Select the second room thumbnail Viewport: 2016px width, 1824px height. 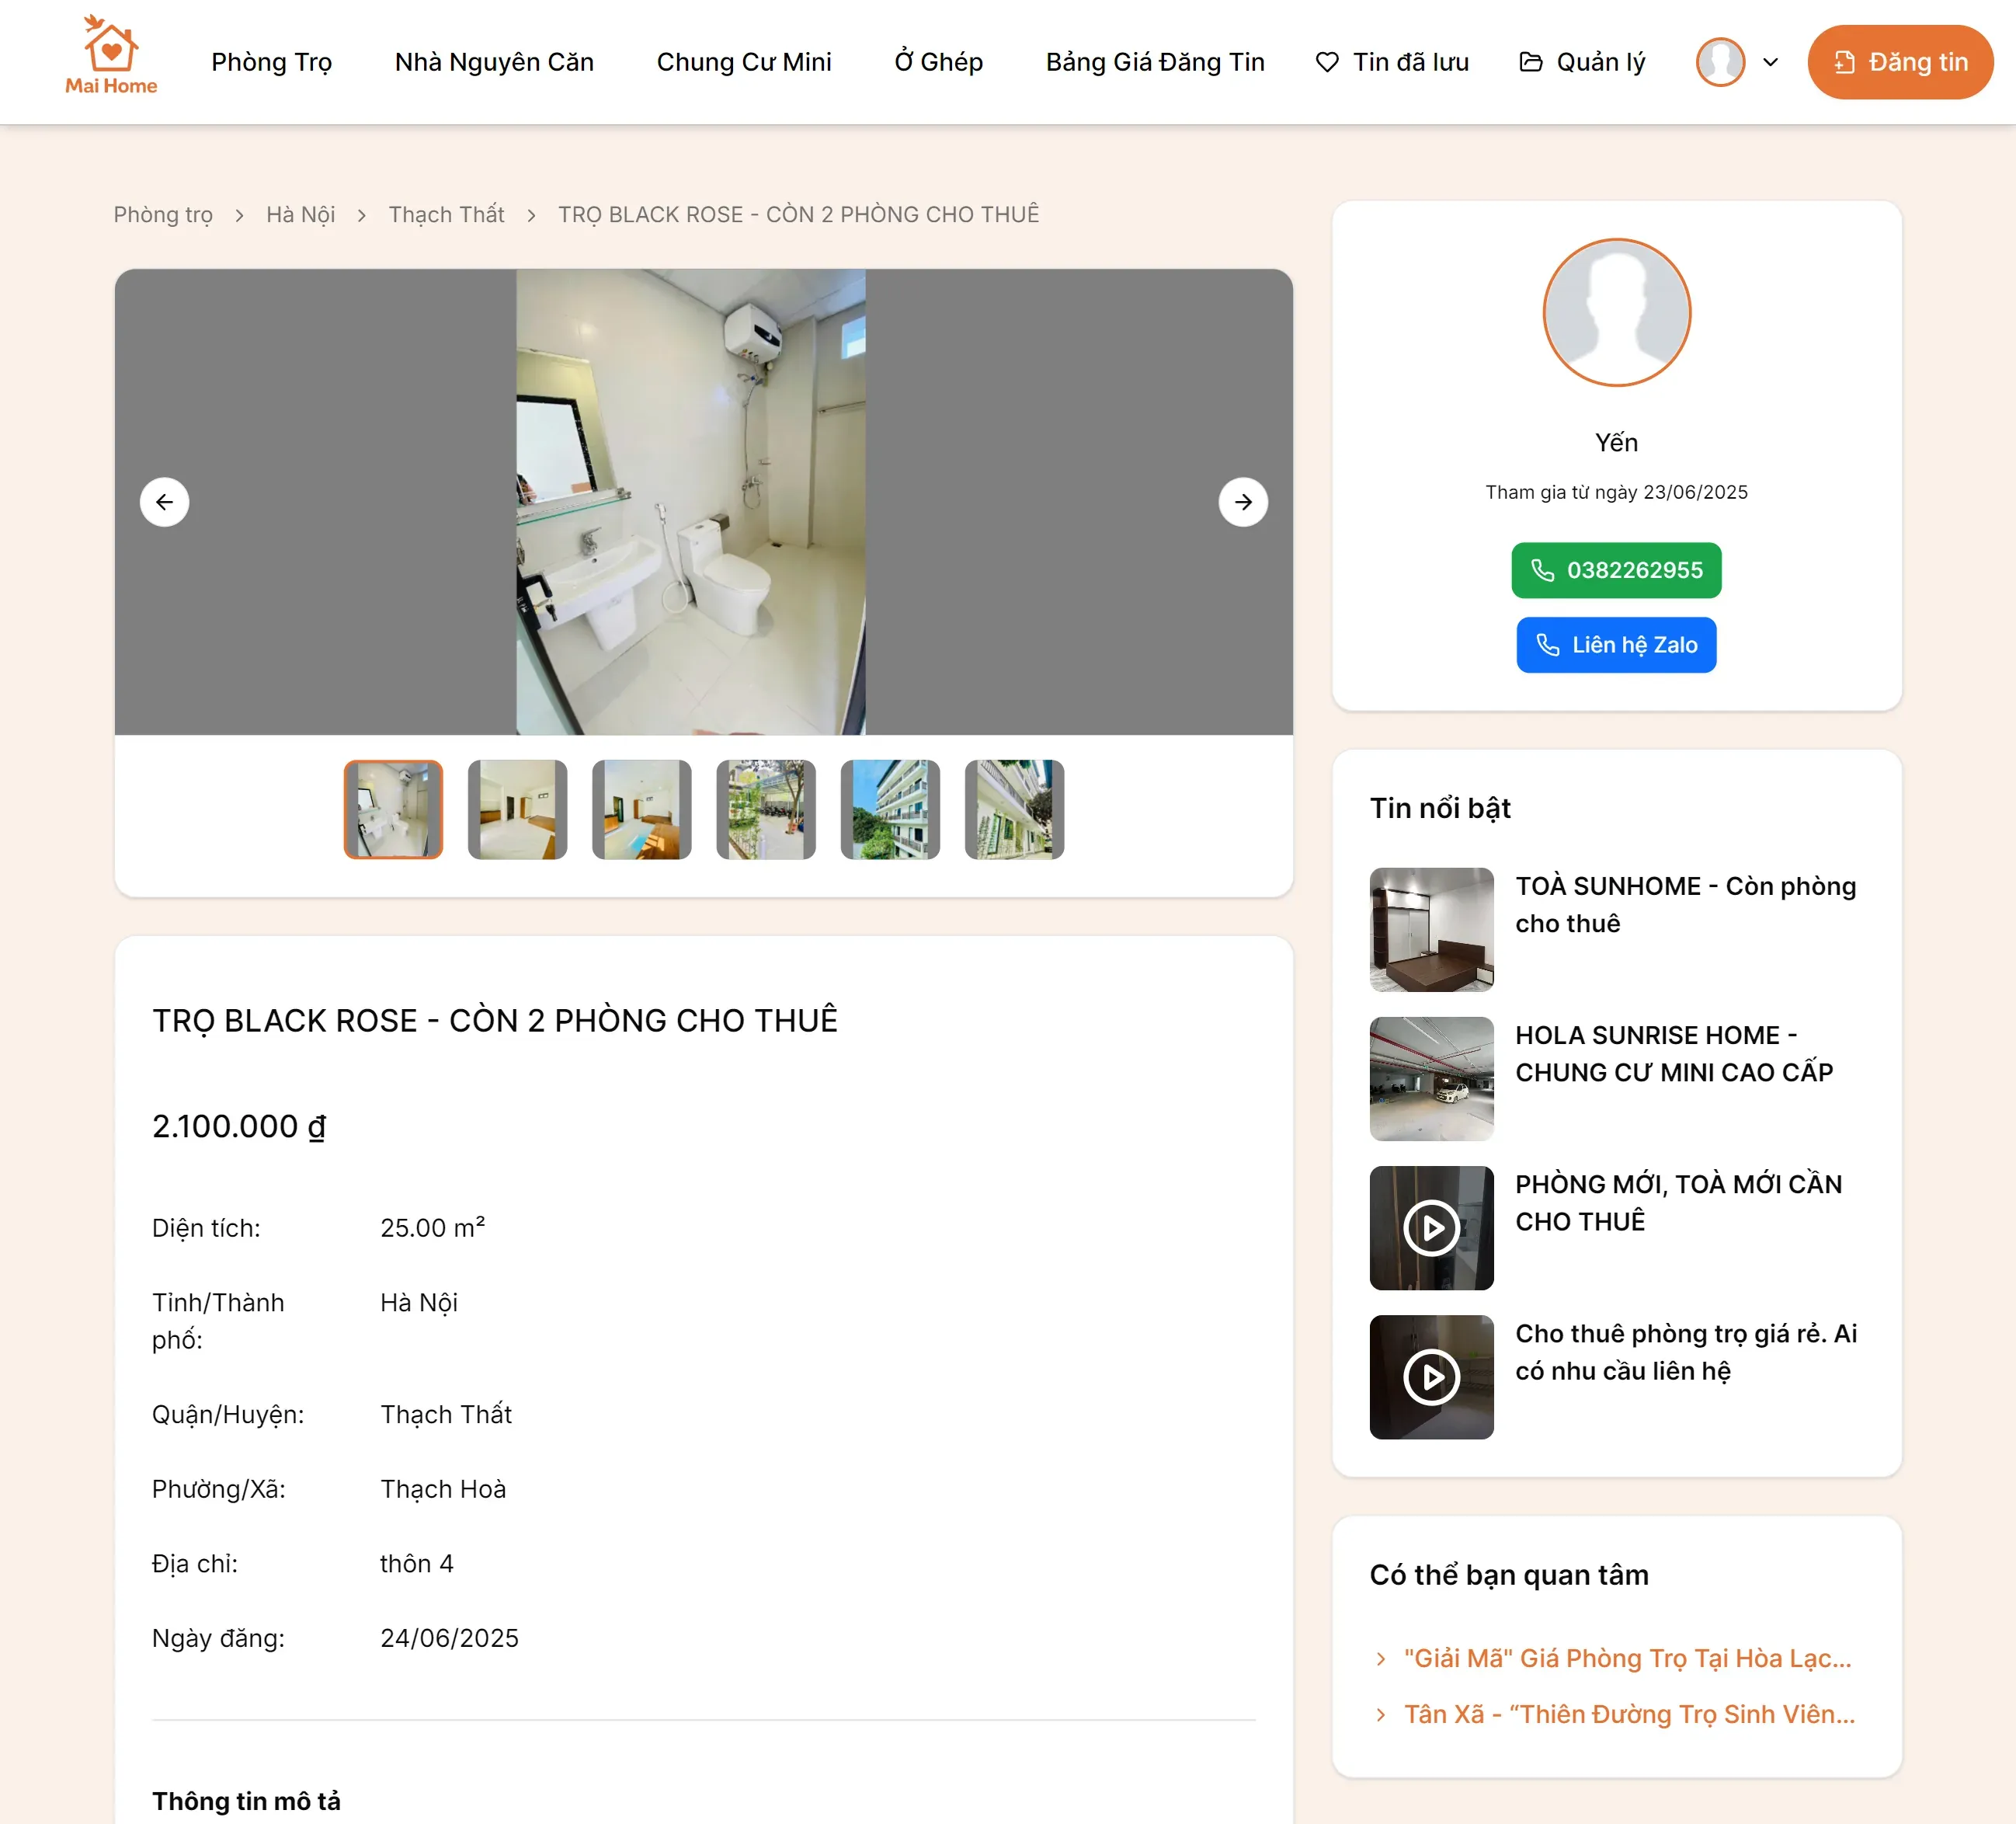pyautogui.click(x=517, y=809)
